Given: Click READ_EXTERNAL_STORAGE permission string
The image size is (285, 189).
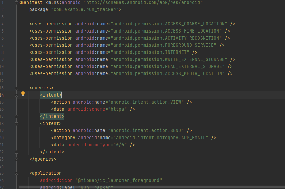Looking at the screenshot, I should [x=168, y=67].
